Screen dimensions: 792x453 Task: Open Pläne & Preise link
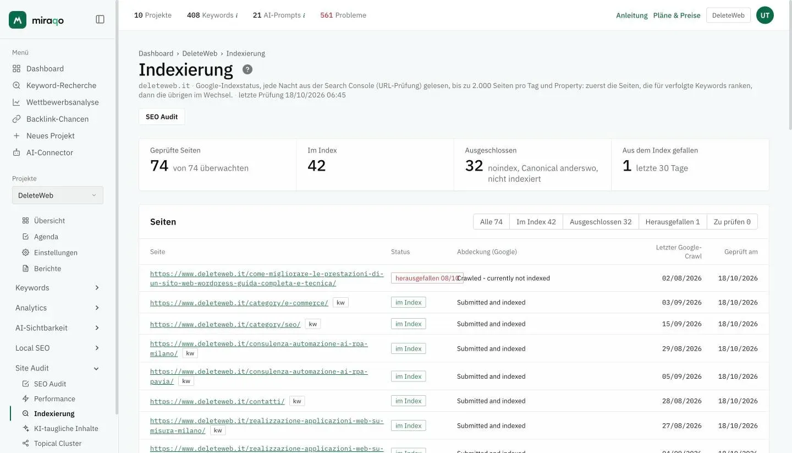[677, 15]
